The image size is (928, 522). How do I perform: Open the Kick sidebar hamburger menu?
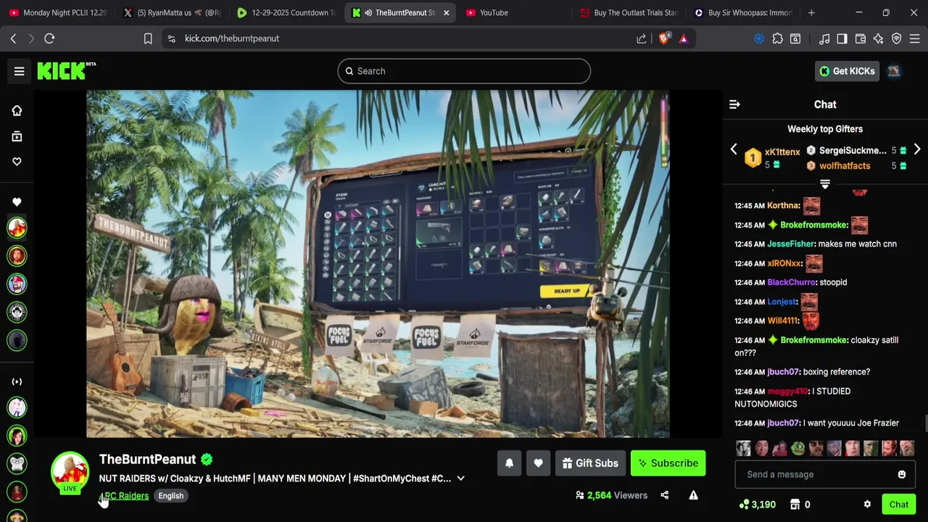point(20,71)
